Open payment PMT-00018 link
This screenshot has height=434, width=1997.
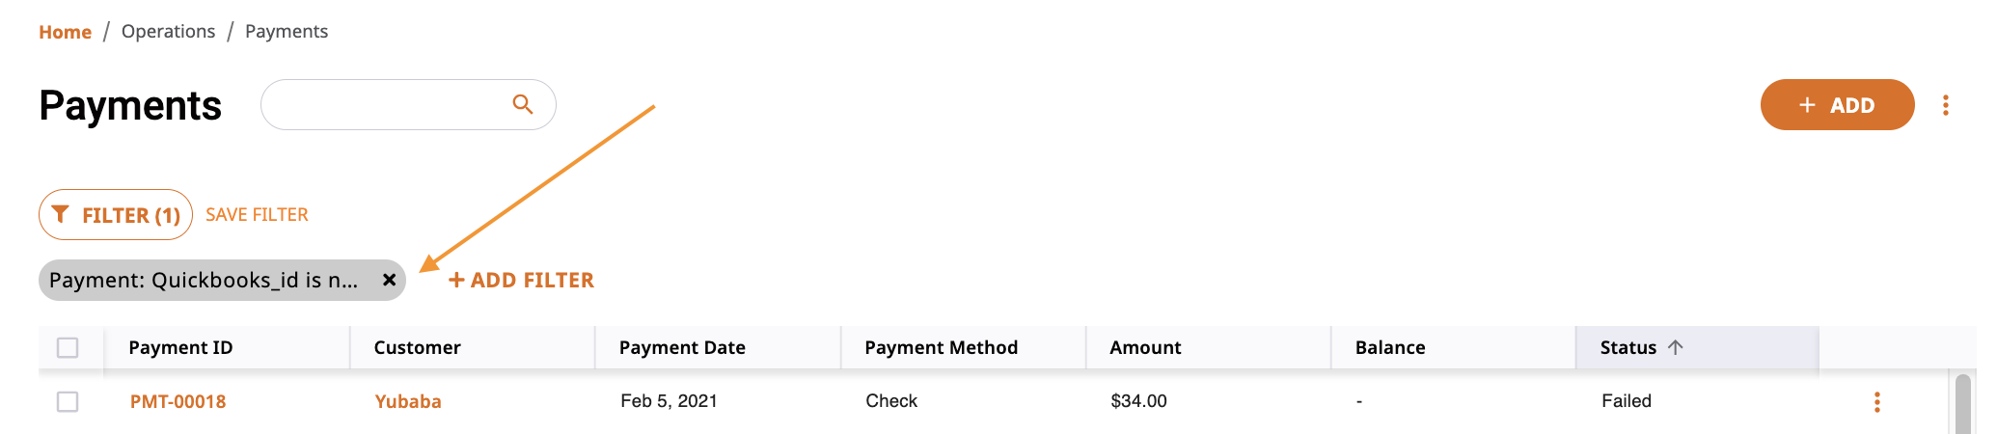(178, 401)
